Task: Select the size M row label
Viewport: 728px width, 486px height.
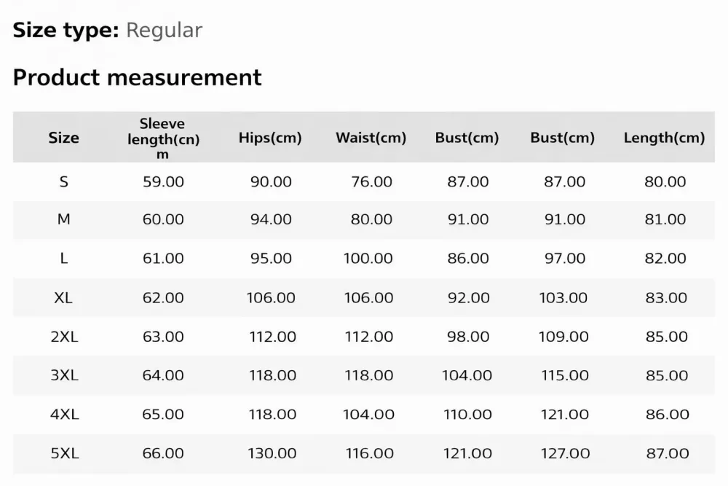Action: pos(63,219)
